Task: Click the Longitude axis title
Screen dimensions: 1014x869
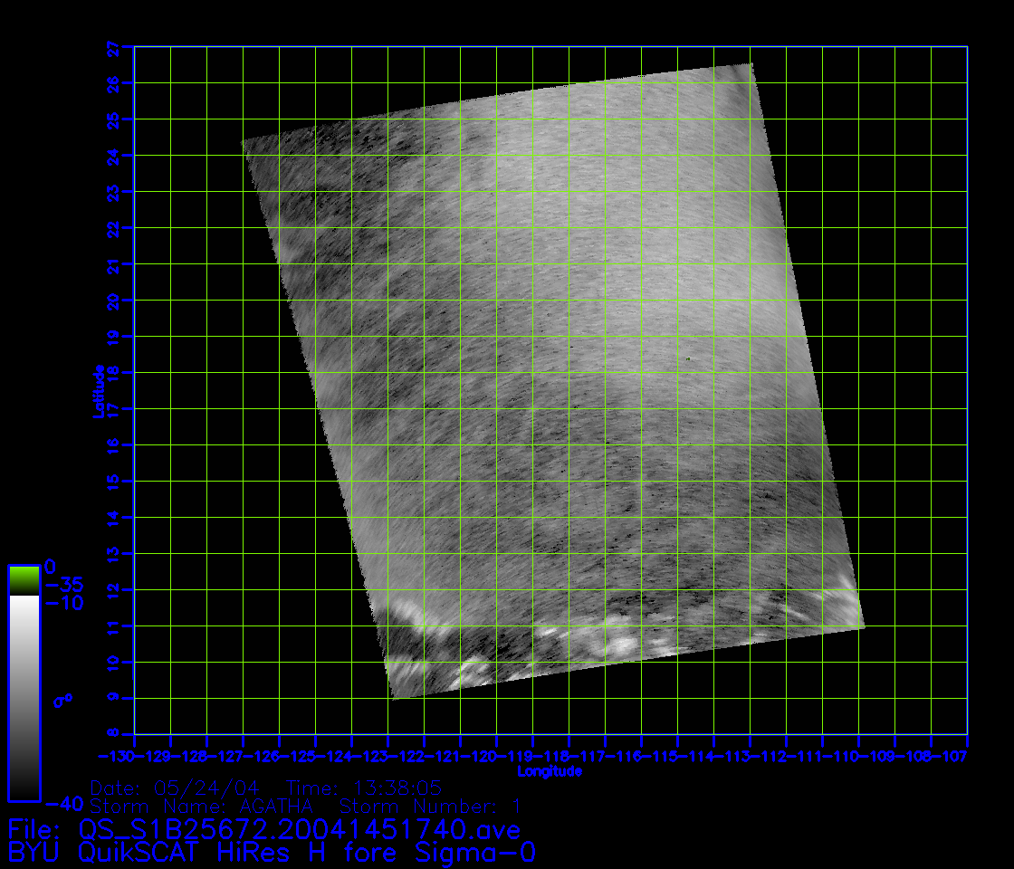Action: click(x=549, y=772)
